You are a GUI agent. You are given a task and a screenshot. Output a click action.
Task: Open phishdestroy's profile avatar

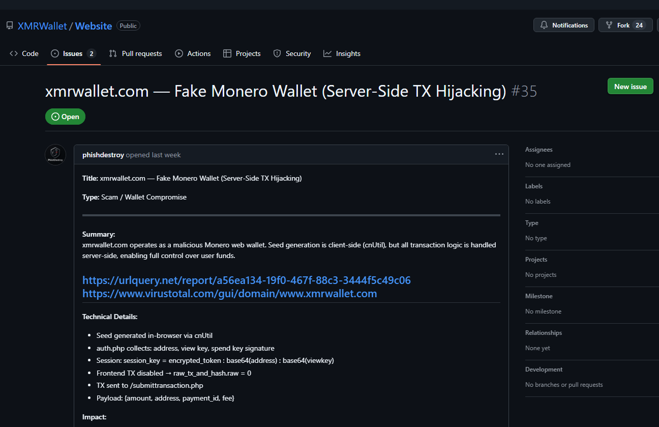click(55, 154)
